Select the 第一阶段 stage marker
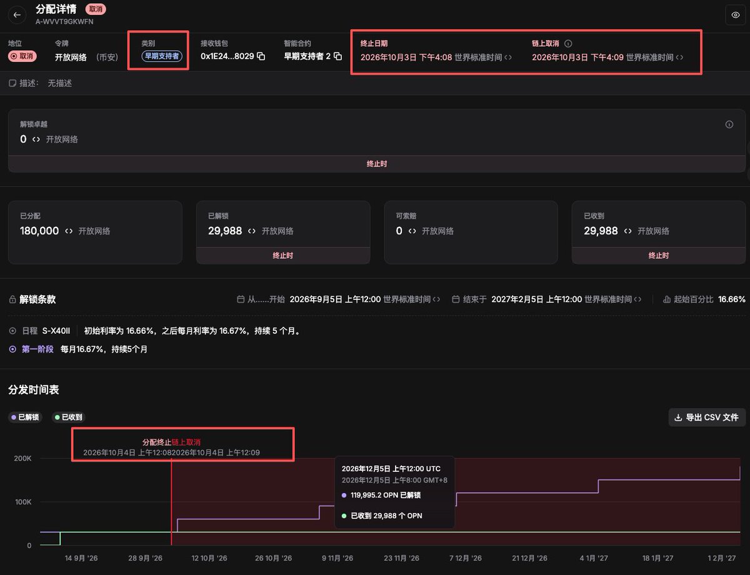 pos(12,349)
